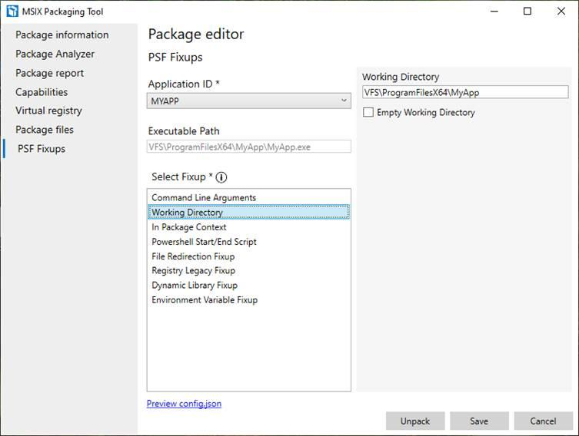The height and width of the screenshot is (436, 579).
Task: Click the Executable Path field
Action: [x=249, y=147]
